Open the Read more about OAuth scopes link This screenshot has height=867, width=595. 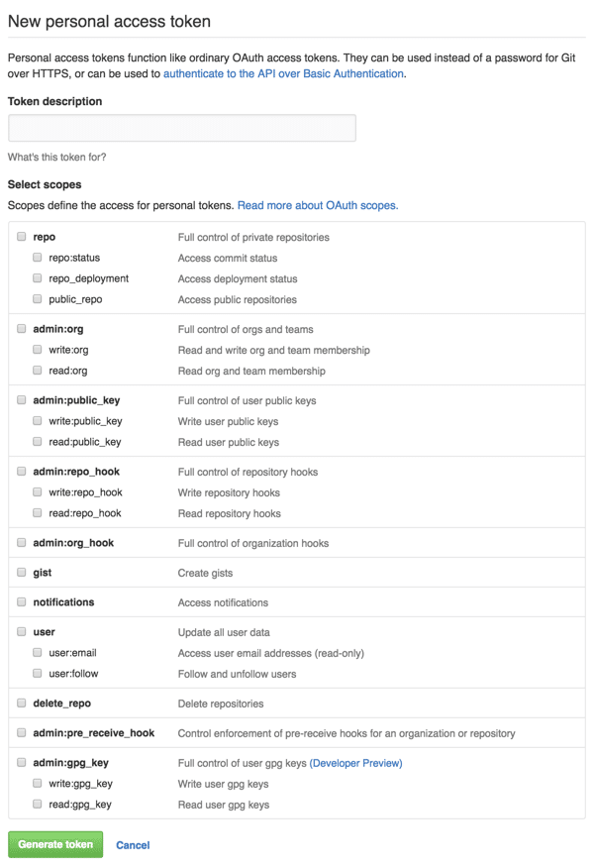318,205
